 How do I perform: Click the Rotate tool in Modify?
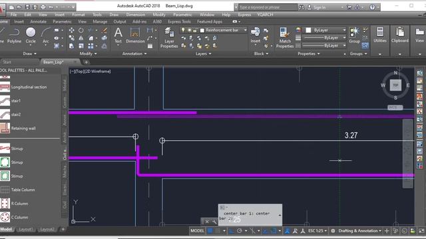81,30
